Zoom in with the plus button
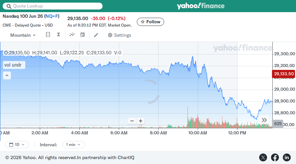296x164 pixels. (141, 121)
